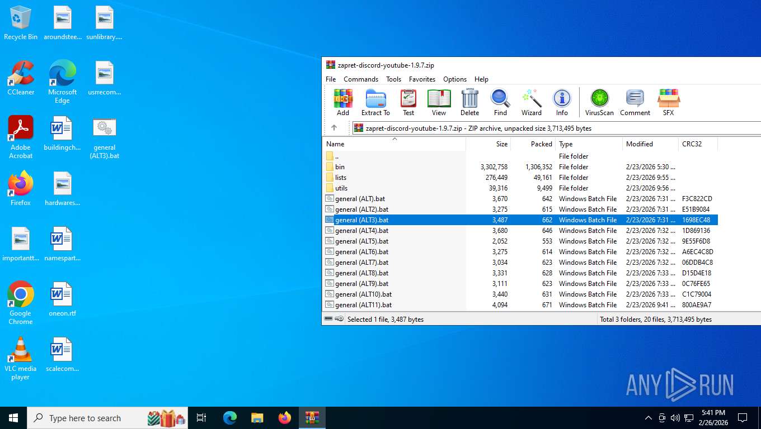Screen dimensions: 761x429
Task: Select the hardwares... image file on desktop
Action: [62, 189]
